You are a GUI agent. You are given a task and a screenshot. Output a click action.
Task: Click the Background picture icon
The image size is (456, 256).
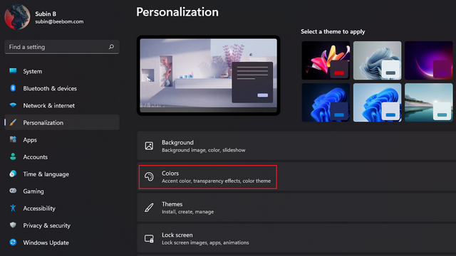pos(149,146)
